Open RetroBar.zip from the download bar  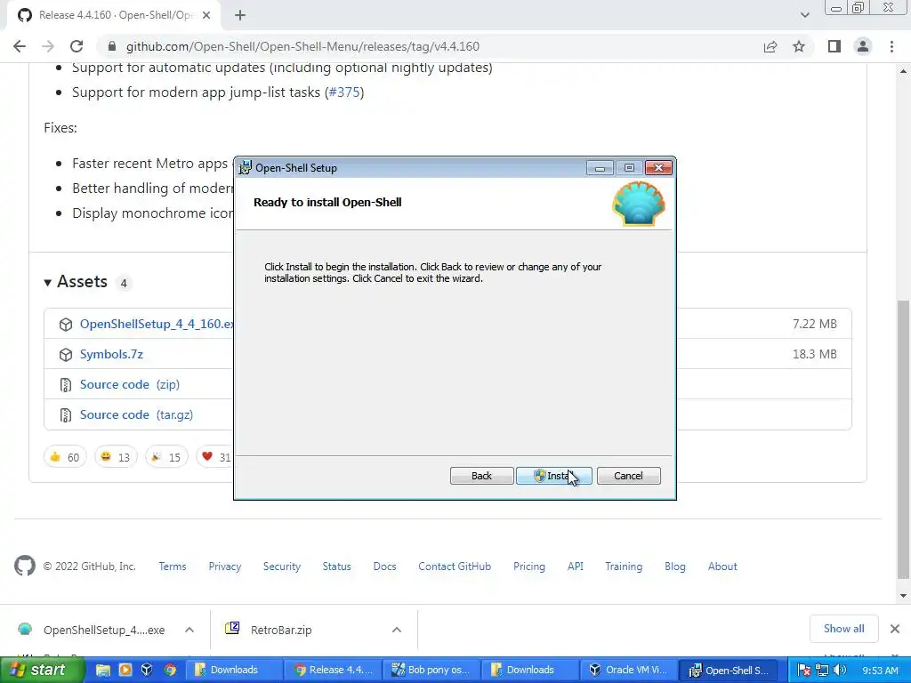pyautogui.click(x=269, y=630)
